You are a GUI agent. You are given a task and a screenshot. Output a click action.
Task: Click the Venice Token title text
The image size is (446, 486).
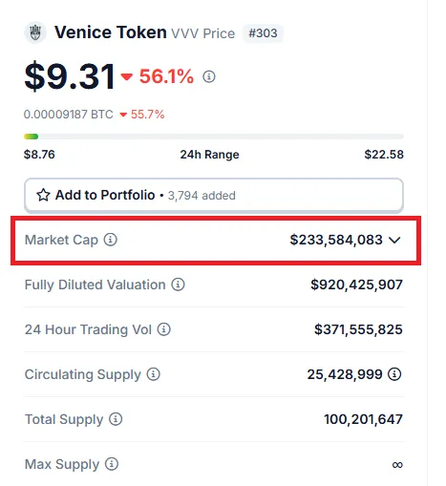(x=111, y=32)
